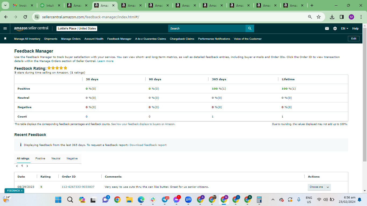Go to the previous feedback page arrow
The width and height of the screenshot is (367, 206).
17,166
